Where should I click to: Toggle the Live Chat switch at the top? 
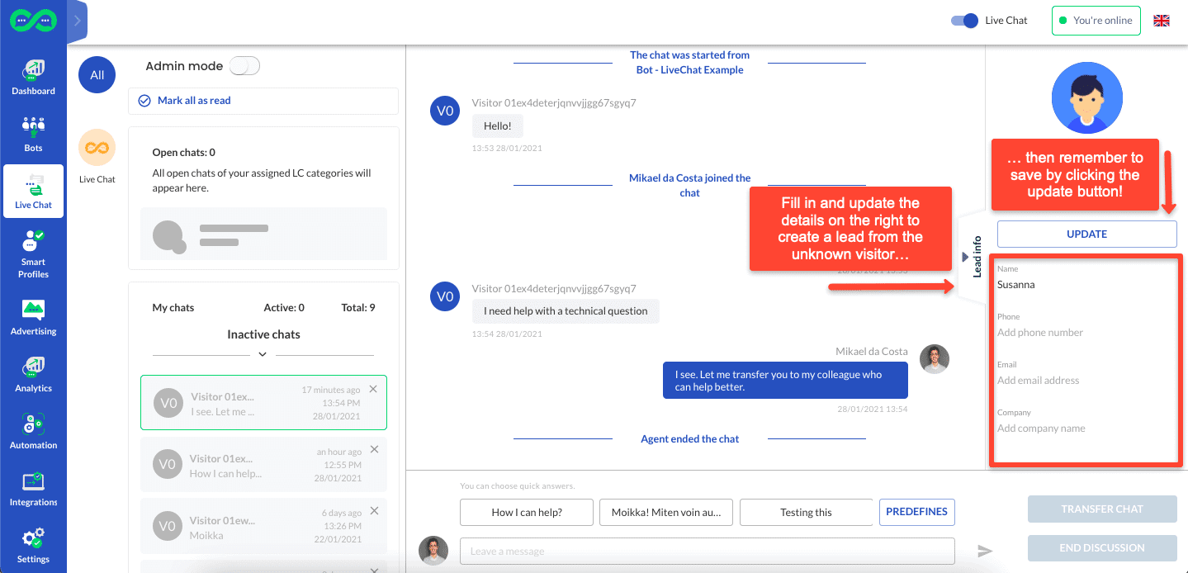coord(963,21)
